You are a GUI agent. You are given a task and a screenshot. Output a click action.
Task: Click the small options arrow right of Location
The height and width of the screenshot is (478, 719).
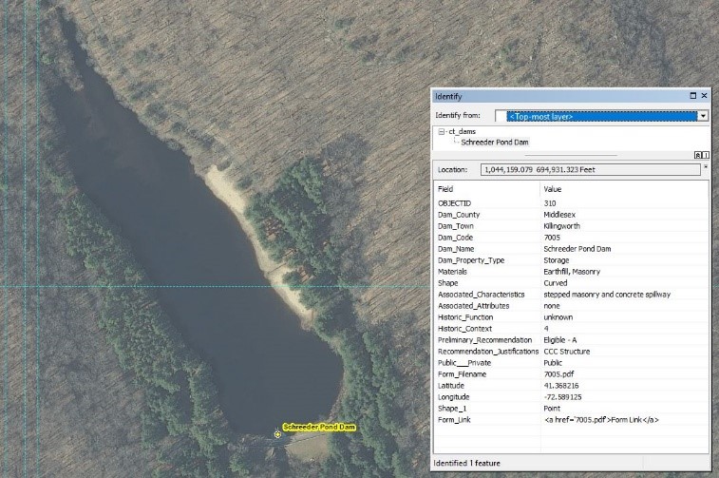(705, 168)
